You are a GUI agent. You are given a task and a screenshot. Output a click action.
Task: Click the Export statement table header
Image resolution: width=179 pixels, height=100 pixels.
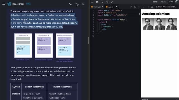click(x=34, y=87)
